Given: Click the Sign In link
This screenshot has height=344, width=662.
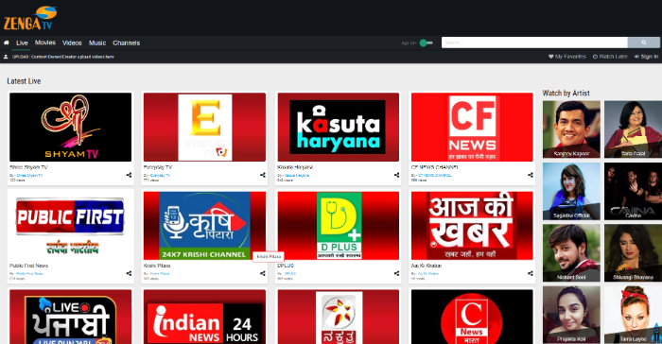Looking at the screenshot, I should (646, 57).
